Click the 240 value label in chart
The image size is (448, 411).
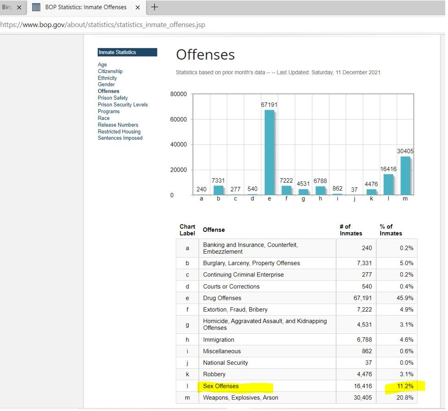[x=202, y=189]
